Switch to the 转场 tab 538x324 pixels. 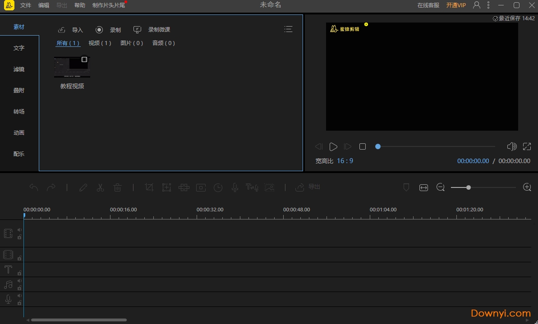click(x=19, y=111)
